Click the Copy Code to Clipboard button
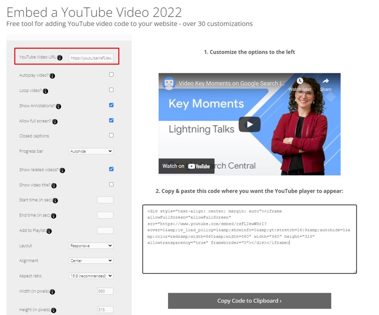This screenshot has width=379, height=315. 249,301
